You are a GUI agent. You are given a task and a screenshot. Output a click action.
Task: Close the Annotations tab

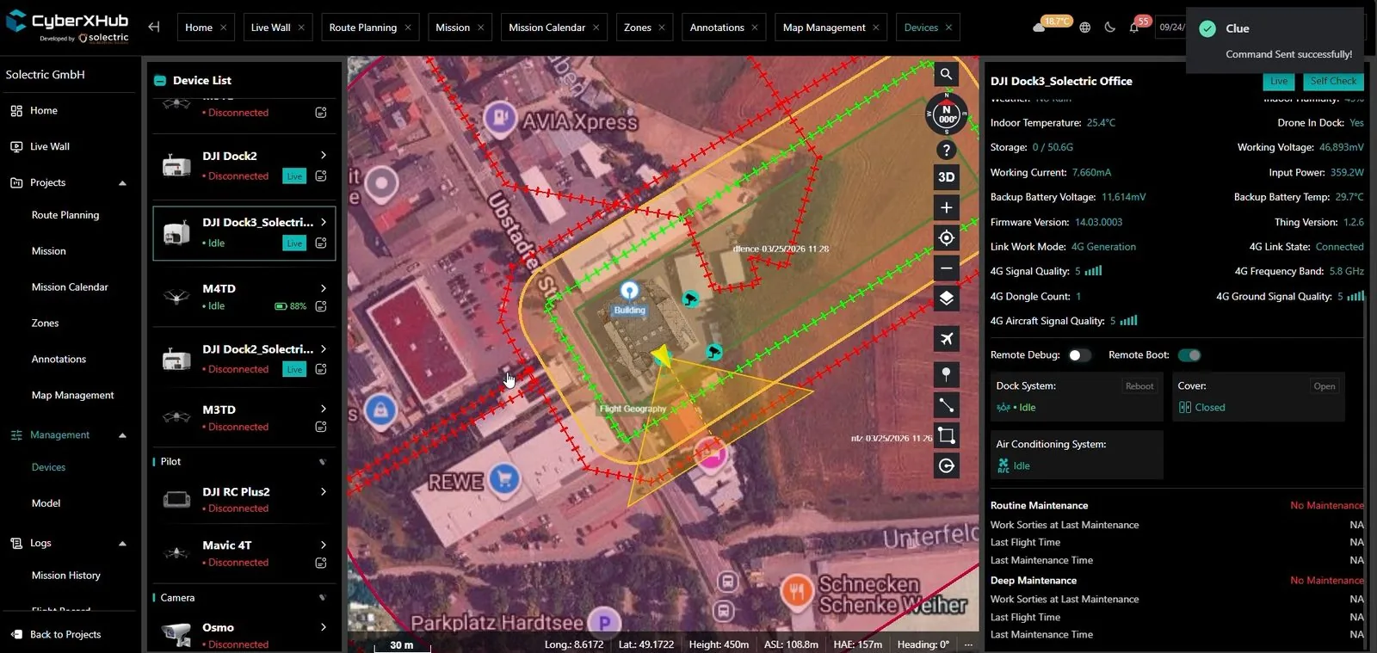tap(755, 28)
